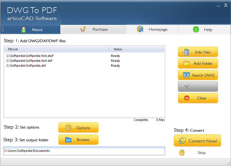Viewport: 231px width, 166px height.
Task: Click the '3 files' count text
Action: [x=161, y=120]
